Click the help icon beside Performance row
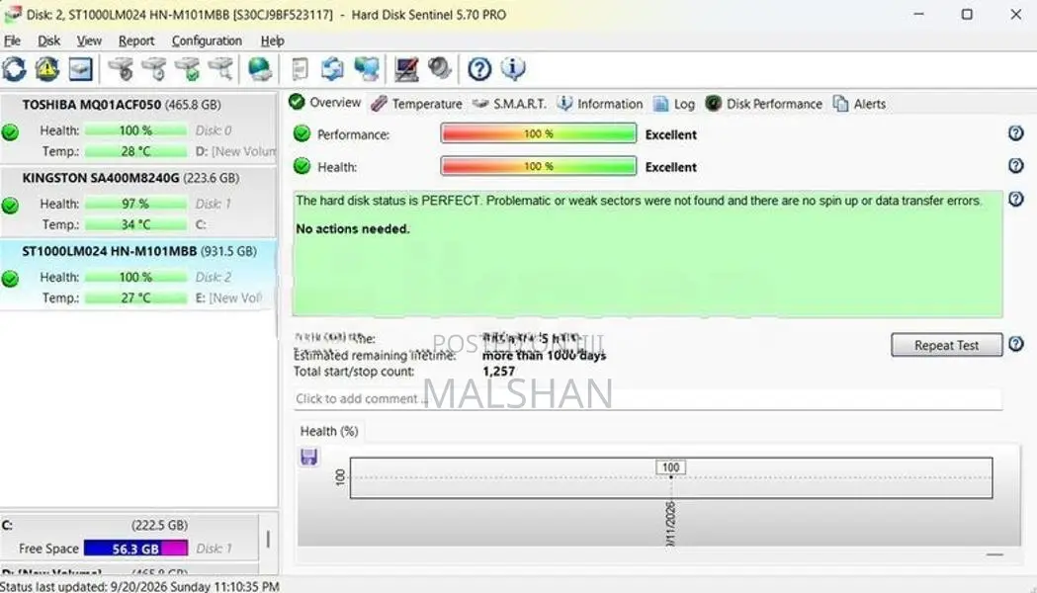 (x=1016, y=133)
